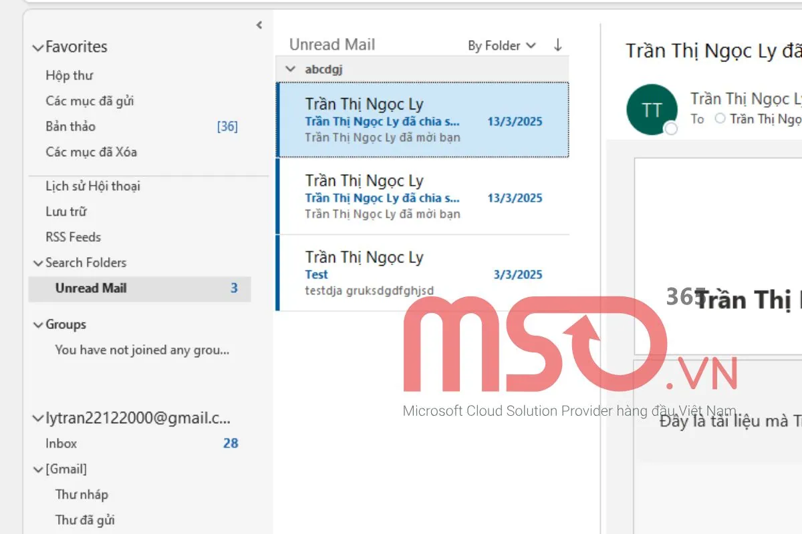Collapse the [Gmail] folder tree
802x534 pixels.
(38, 469)
